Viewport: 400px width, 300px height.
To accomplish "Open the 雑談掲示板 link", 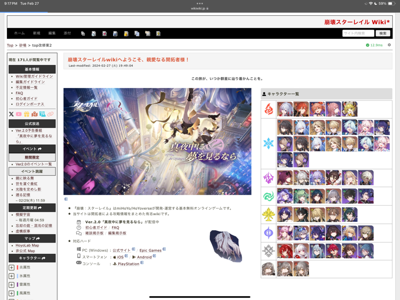I will click(x=95, y=233).
